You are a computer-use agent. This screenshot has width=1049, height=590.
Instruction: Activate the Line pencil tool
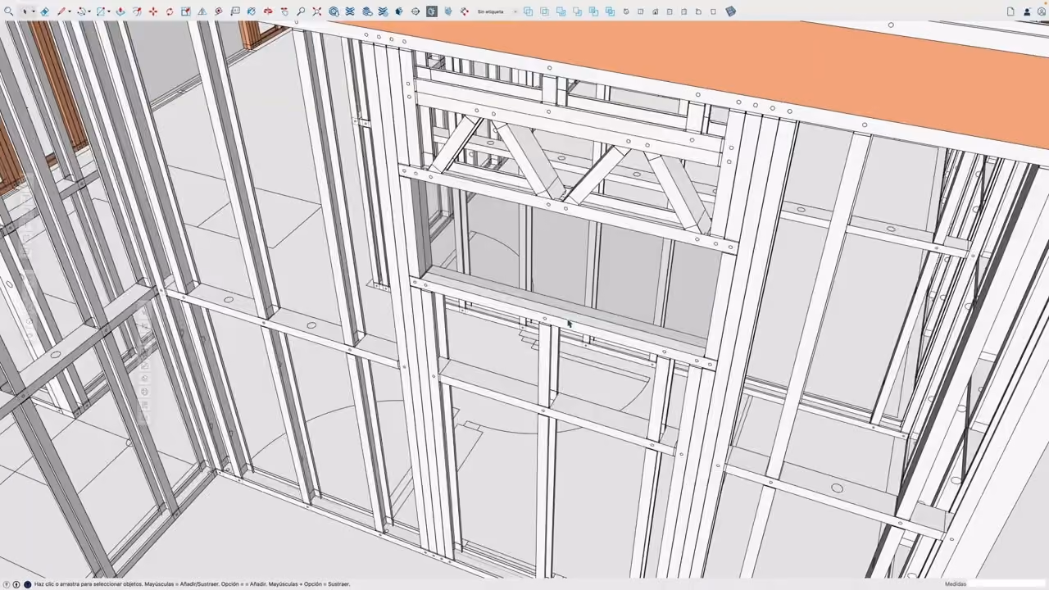[61, 11]
